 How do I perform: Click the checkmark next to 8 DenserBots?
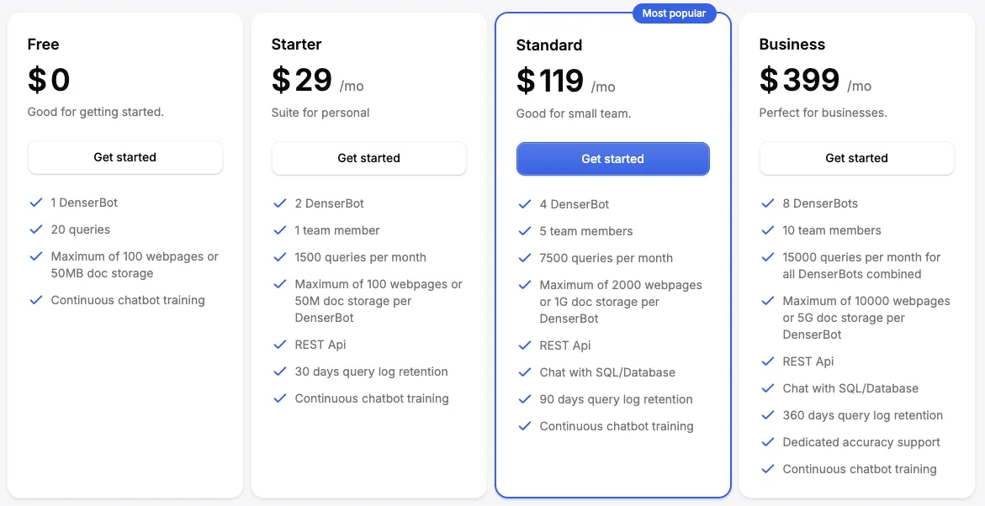pyautogui.click(x=768, y=203)
